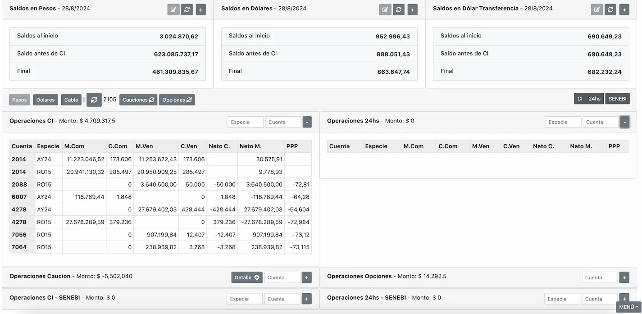Image resolution: width=642 pixels, height=314 pixels.
Task: Switch to the Dolares currency tab
Action: [46, 100]
